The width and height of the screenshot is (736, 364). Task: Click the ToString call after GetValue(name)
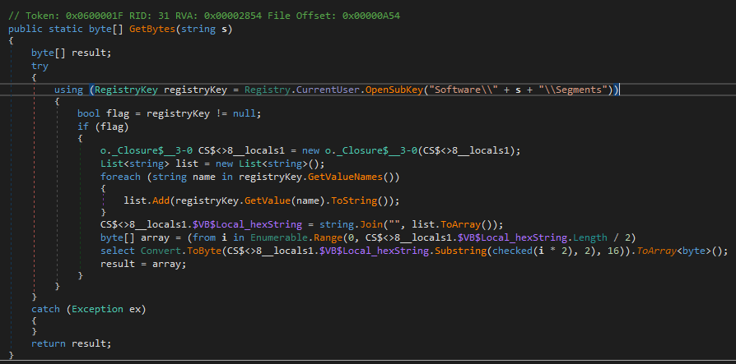pos(354,201)
